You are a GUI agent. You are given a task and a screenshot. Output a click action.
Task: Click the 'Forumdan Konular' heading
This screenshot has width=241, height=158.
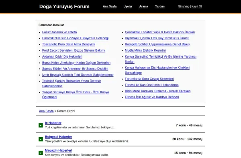point(51,25)
